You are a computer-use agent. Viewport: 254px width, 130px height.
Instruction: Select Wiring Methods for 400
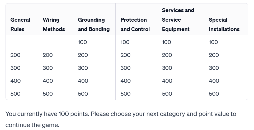[x=48, y=81]
